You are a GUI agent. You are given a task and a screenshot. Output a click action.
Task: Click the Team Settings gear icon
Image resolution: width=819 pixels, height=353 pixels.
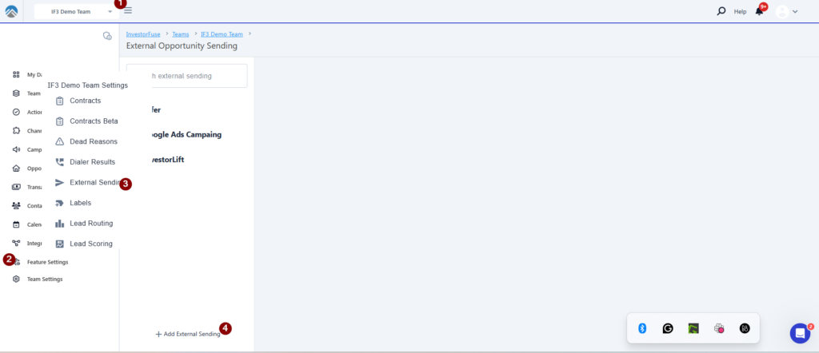[x=17, y=280]
